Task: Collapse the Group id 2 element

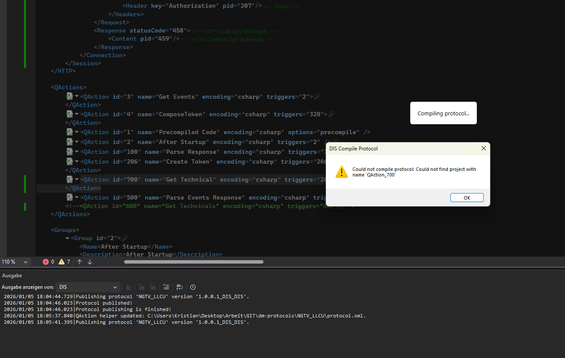Action: click(x=68, y=238)
